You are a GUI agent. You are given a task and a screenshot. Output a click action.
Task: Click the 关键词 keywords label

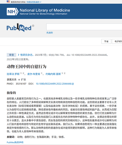point(11,137)
